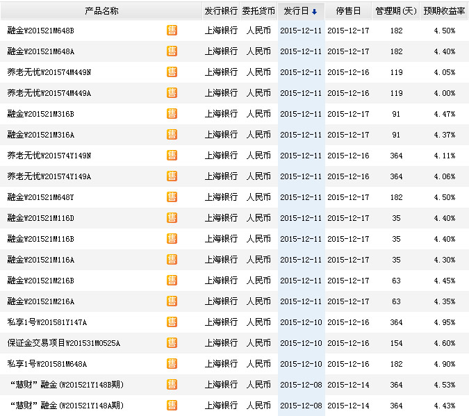Select 4.06% yield of 养老无忧W201574Y149A
Viewport: 469px width, 416px height.
click(445, 176)
